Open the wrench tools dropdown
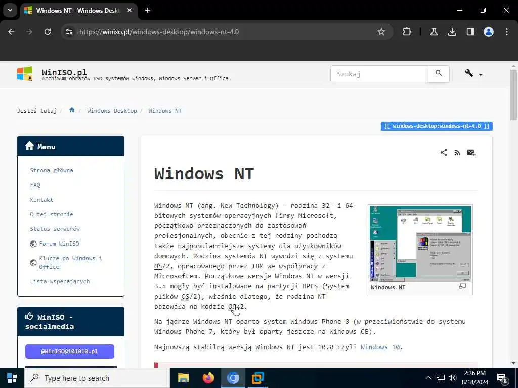Image resolution: width=518 pixels, height=388 pixels. (473, 74)
